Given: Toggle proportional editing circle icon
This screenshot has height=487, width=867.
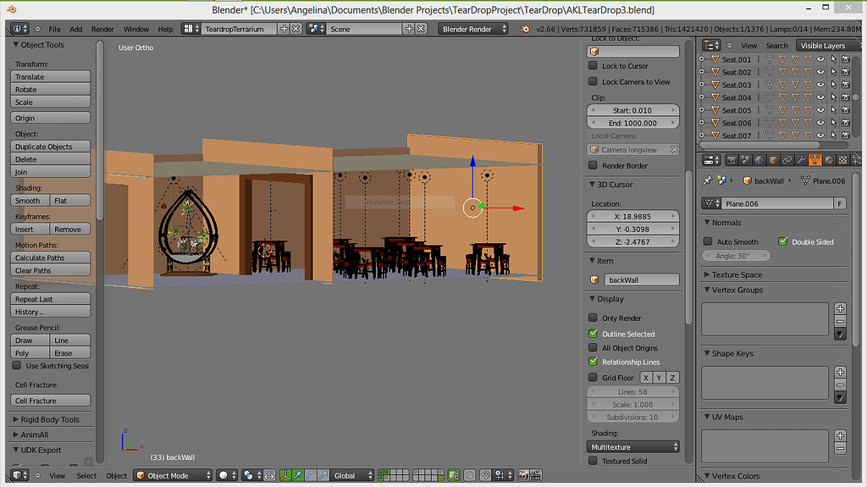Looking at the screenshot, I should tap(469, 475).
